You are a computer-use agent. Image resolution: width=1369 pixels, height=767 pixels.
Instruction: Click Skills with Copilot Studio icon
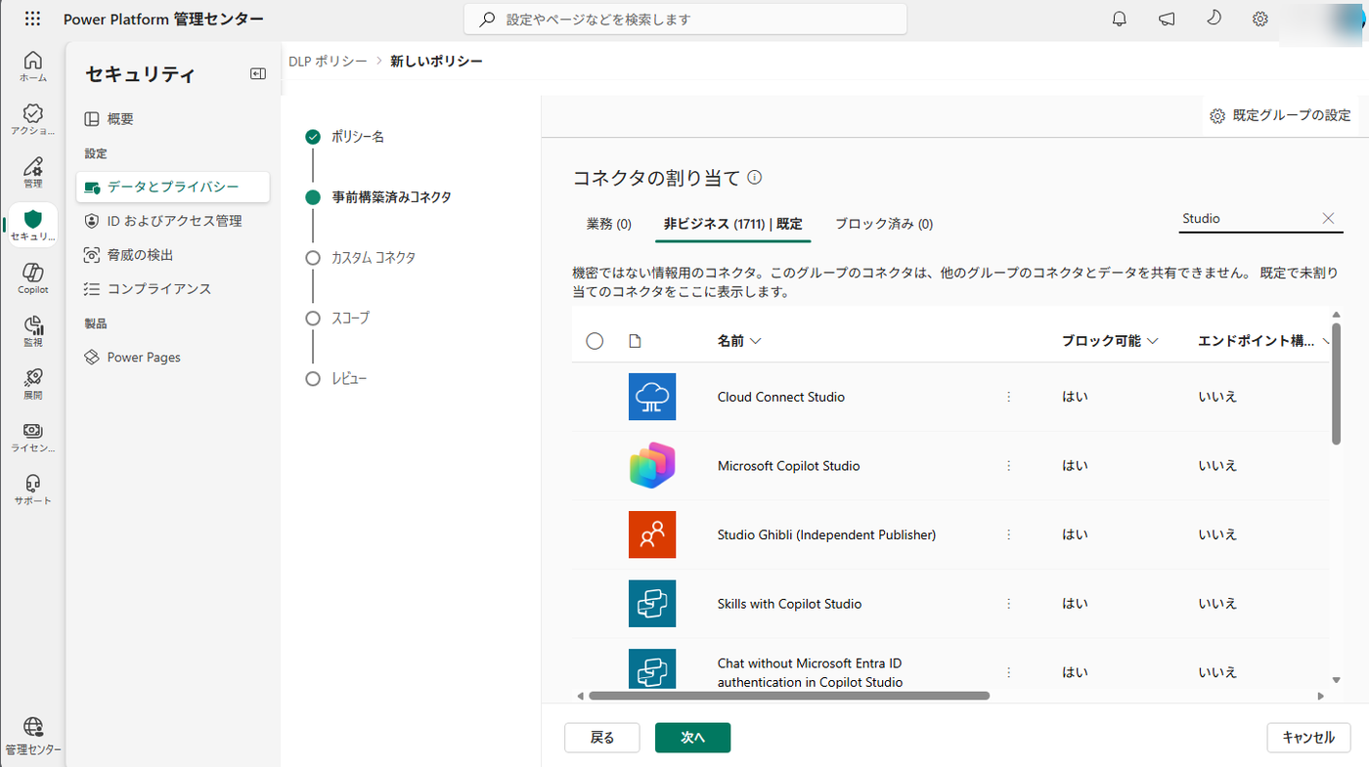(652, 604)
